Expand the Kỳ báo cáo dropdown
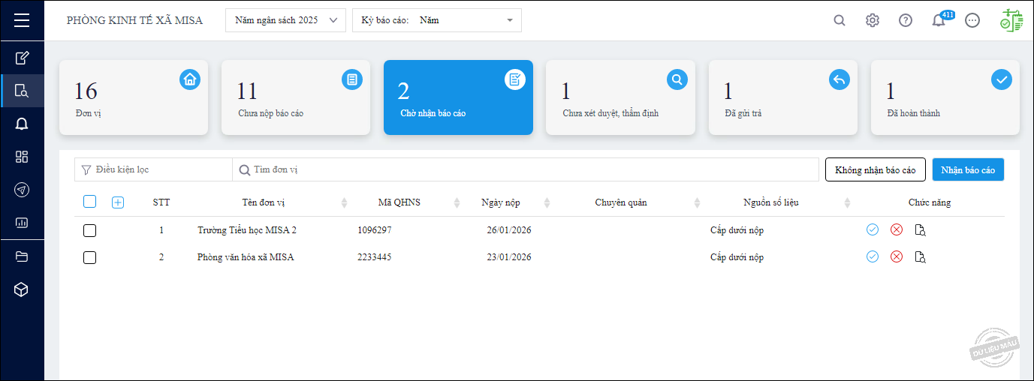The image size is (1034, 381). pos(437,20)
